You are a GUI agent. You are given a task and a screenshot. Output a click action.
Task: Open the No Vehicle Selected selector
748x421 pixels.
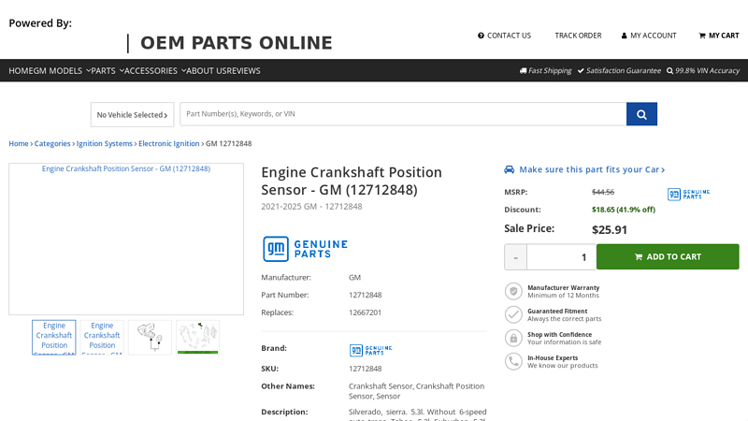tap(132, 115)
